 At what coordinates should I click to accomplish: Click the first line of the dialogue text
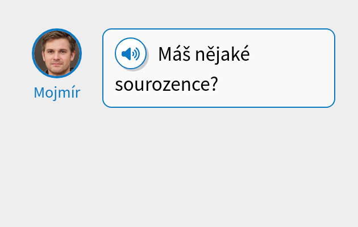click(x=203, y=54)
